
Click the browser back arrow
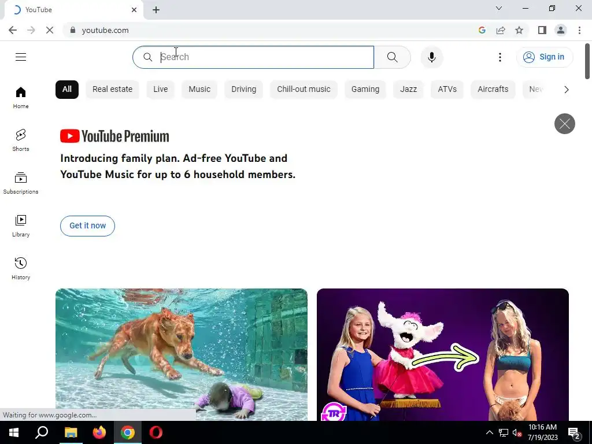tap(13, 30)
